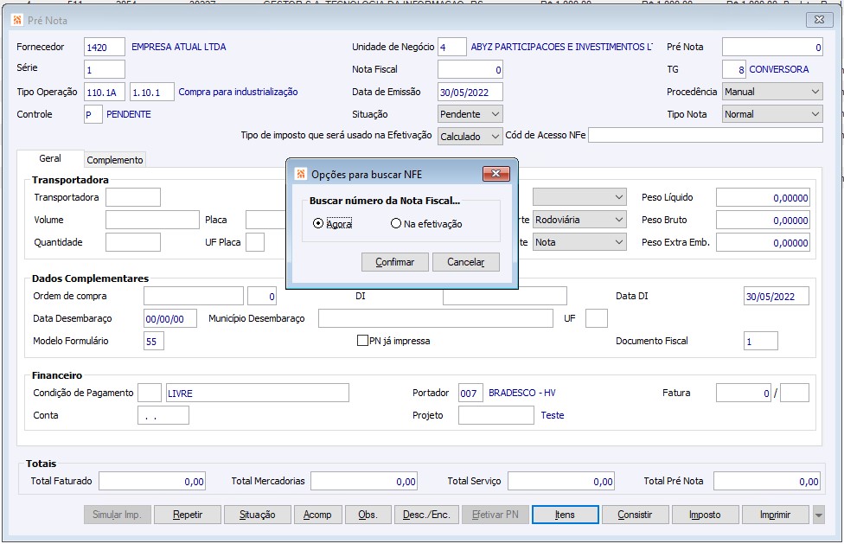This screenshot has width=844, height=544.
Task: Select the Geral tab
Action: [x=50, y=159]
